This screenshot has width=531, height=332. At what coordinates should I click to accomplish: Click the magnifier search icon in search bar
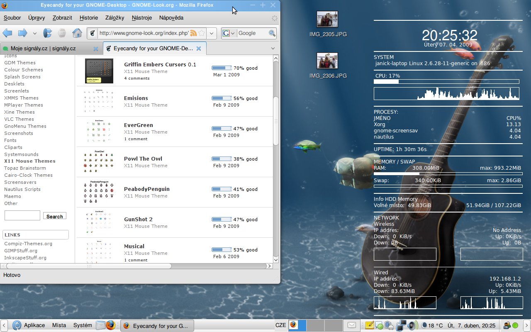tap(272, 33)
